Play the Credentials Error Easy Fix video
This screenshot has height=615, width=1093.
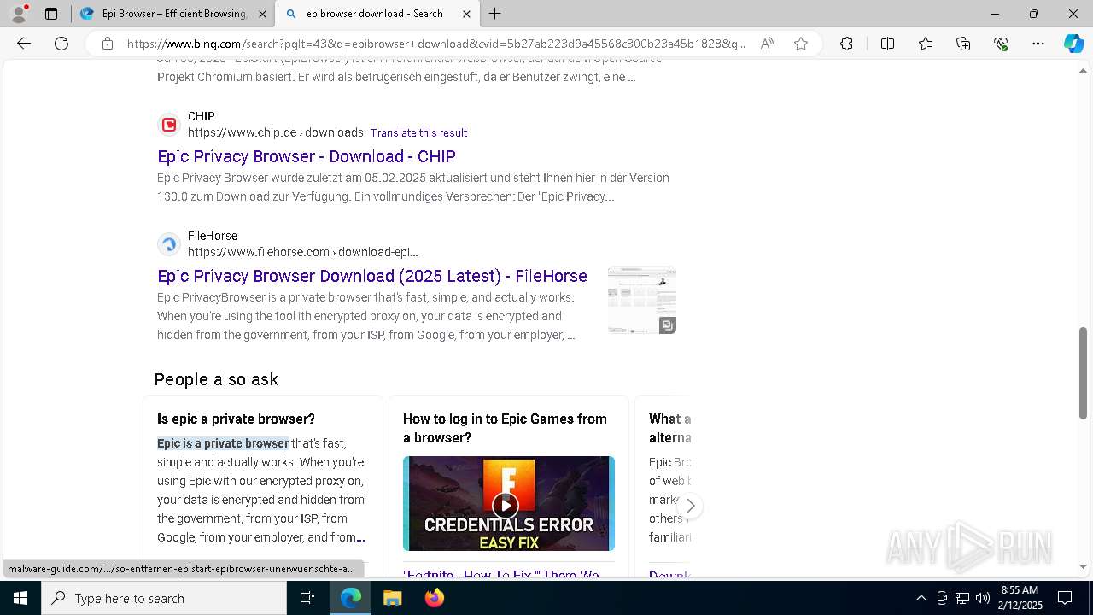506,504
